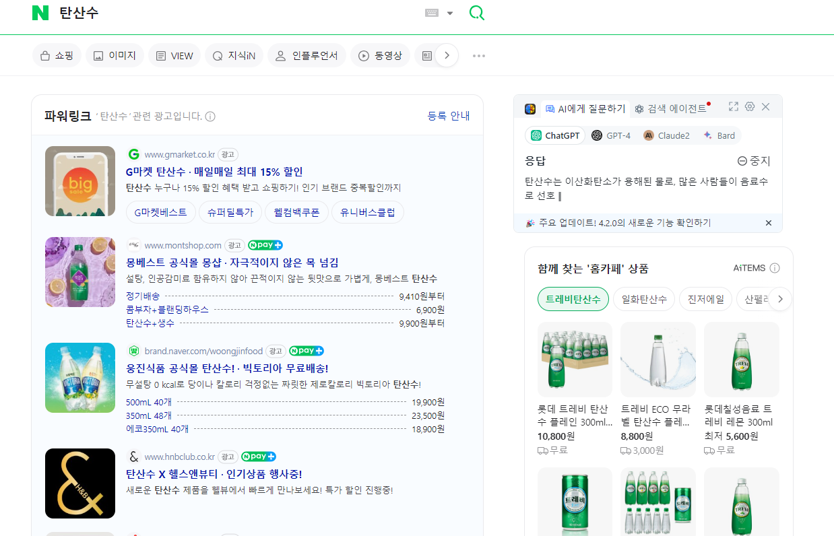This screenshot has height=536, width=834.
Task: Click the Npay badge next to montshop.com
Action: click(x=265, y=245)
